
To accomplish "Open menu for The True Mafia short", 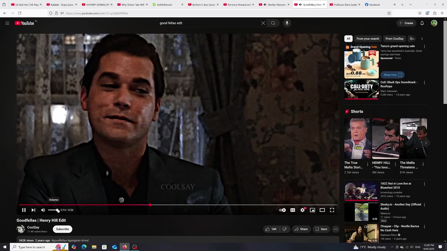I will (x=367, y=164).
